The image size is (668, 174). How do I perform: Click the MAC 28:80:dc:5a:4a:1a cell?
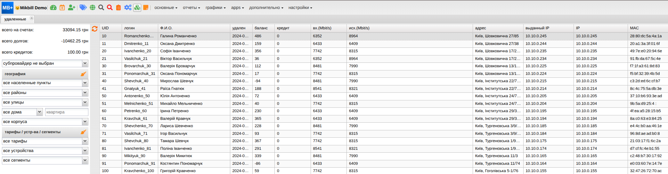tap(648, 36)
